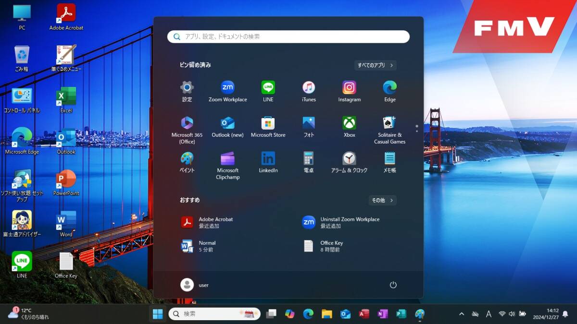The height and width of the screenshot is (324, 577).
Task: Click the volume speaker tray icon
Action: click(x=512, y=314)
